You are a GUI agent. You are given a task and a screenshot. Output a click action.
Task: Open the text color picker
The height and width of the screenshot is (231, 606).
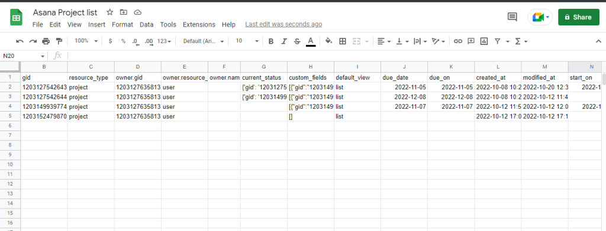(x=310, y=41)
